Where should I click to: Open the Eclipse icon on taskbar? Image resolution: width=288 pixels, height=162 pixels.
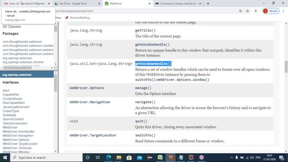point(150,157)
